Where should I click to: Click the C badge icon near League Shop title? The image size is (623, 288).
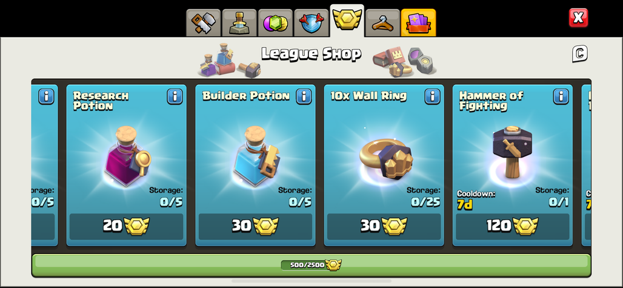[x=580, y=53]
